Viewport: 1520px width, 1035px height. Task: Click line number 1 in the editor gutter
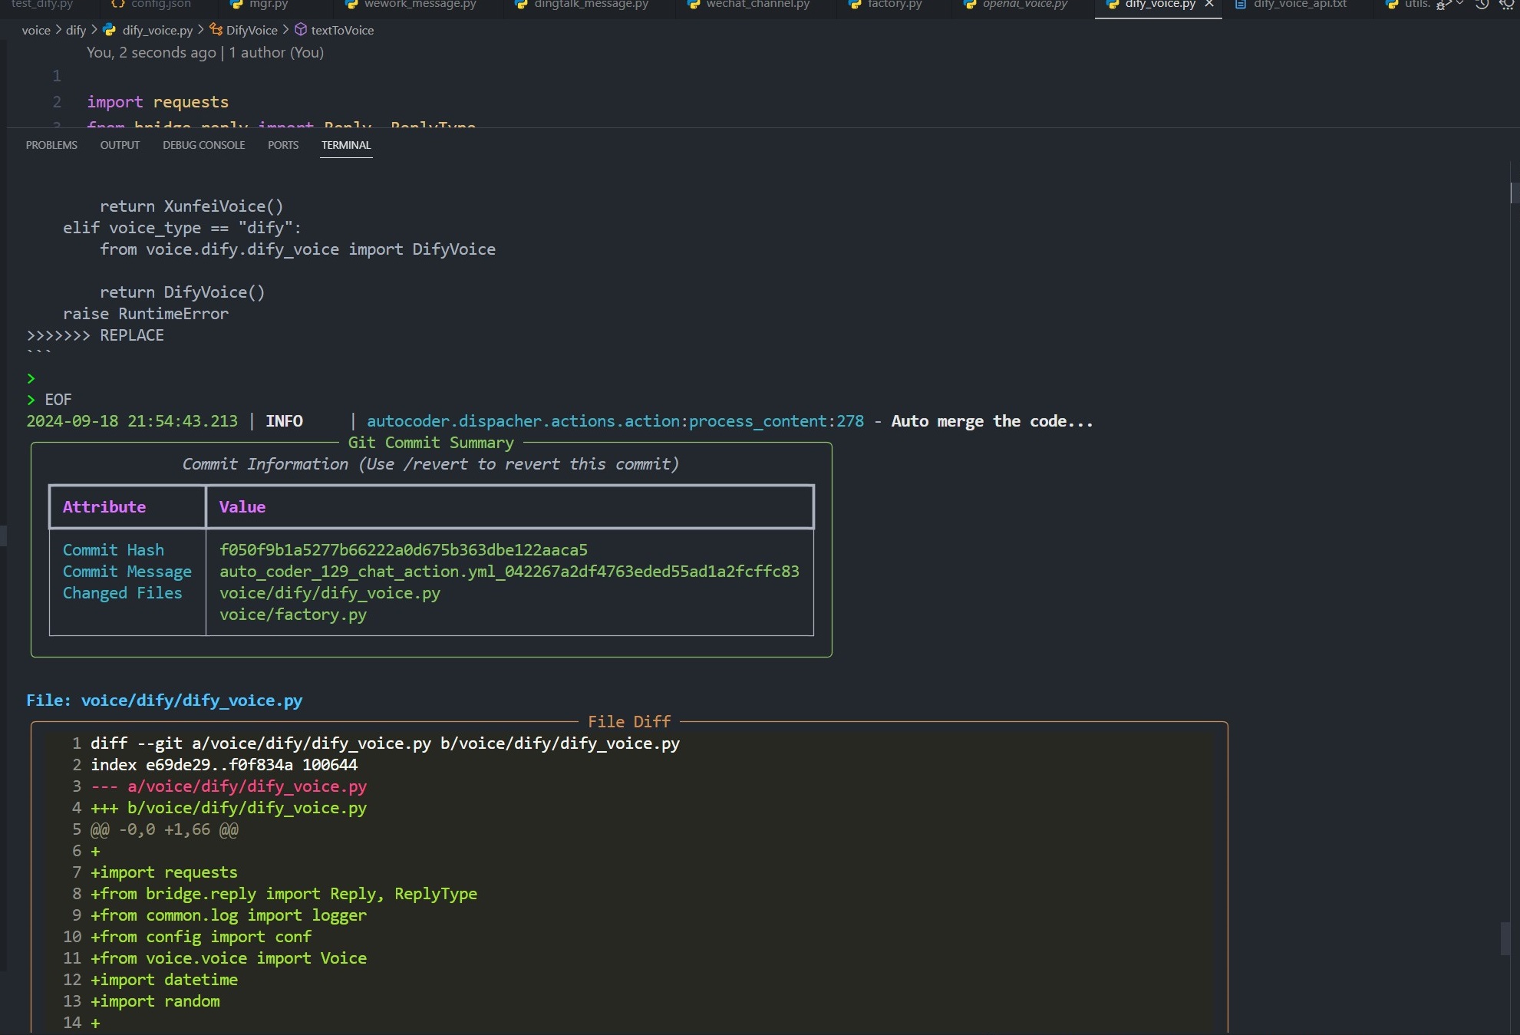57,76
